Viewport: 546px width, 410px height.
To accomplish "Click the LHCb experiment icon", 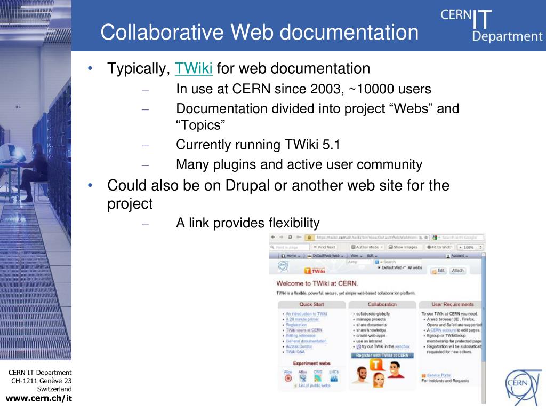I will tap(334, 379).
